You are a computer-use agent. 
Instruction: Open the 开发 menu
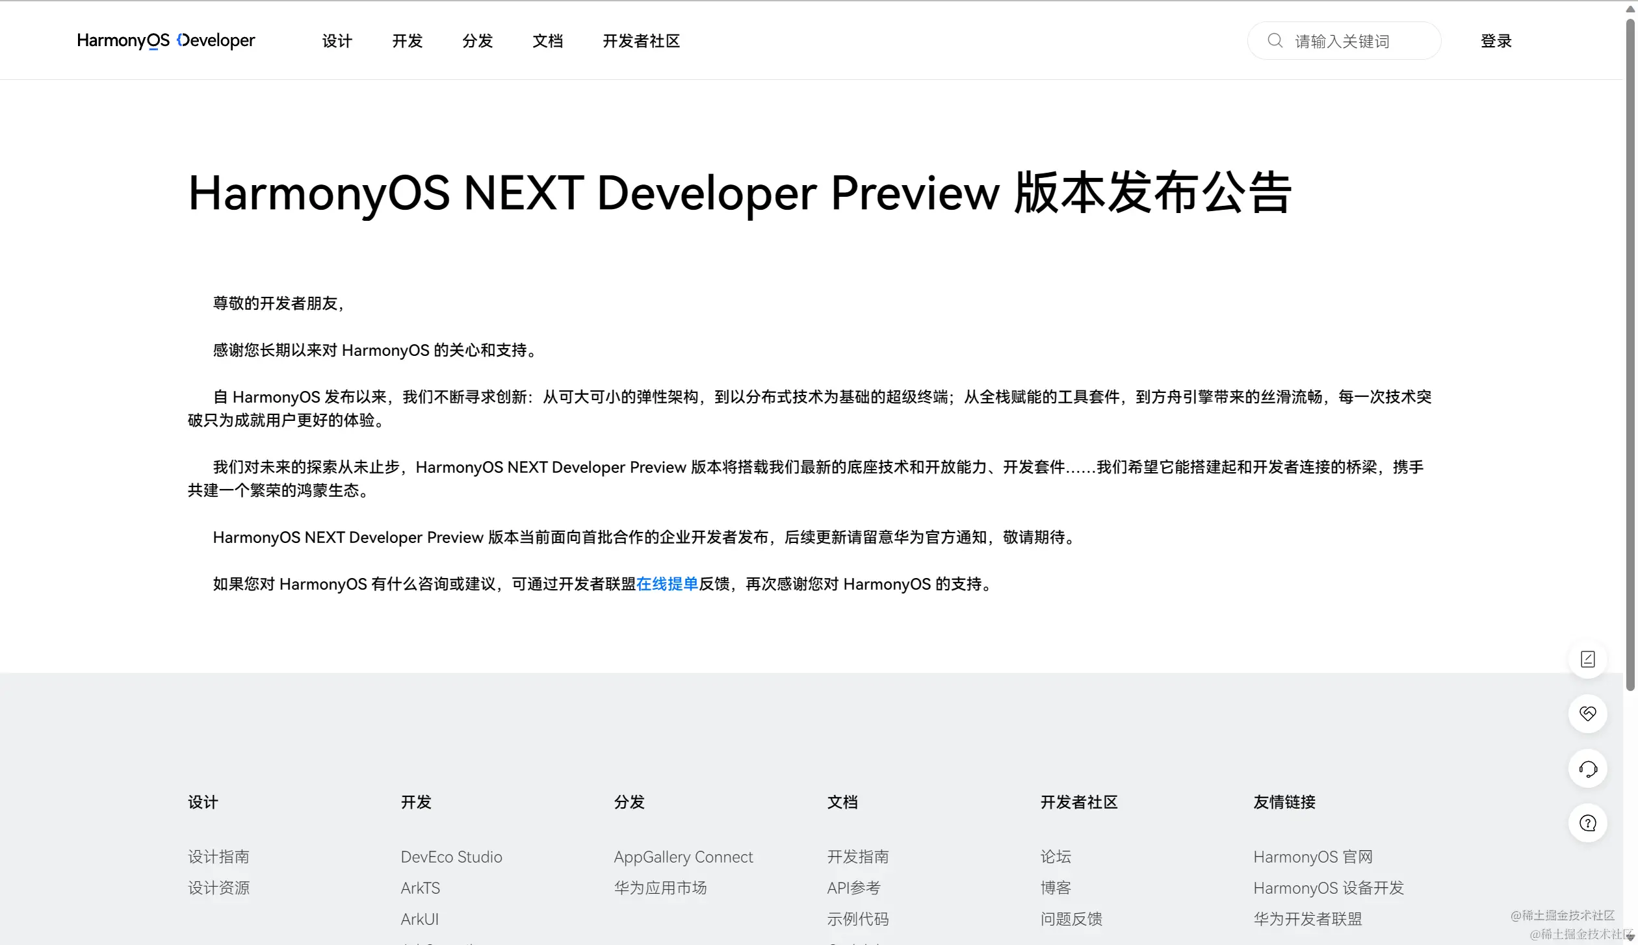[407, 40]
